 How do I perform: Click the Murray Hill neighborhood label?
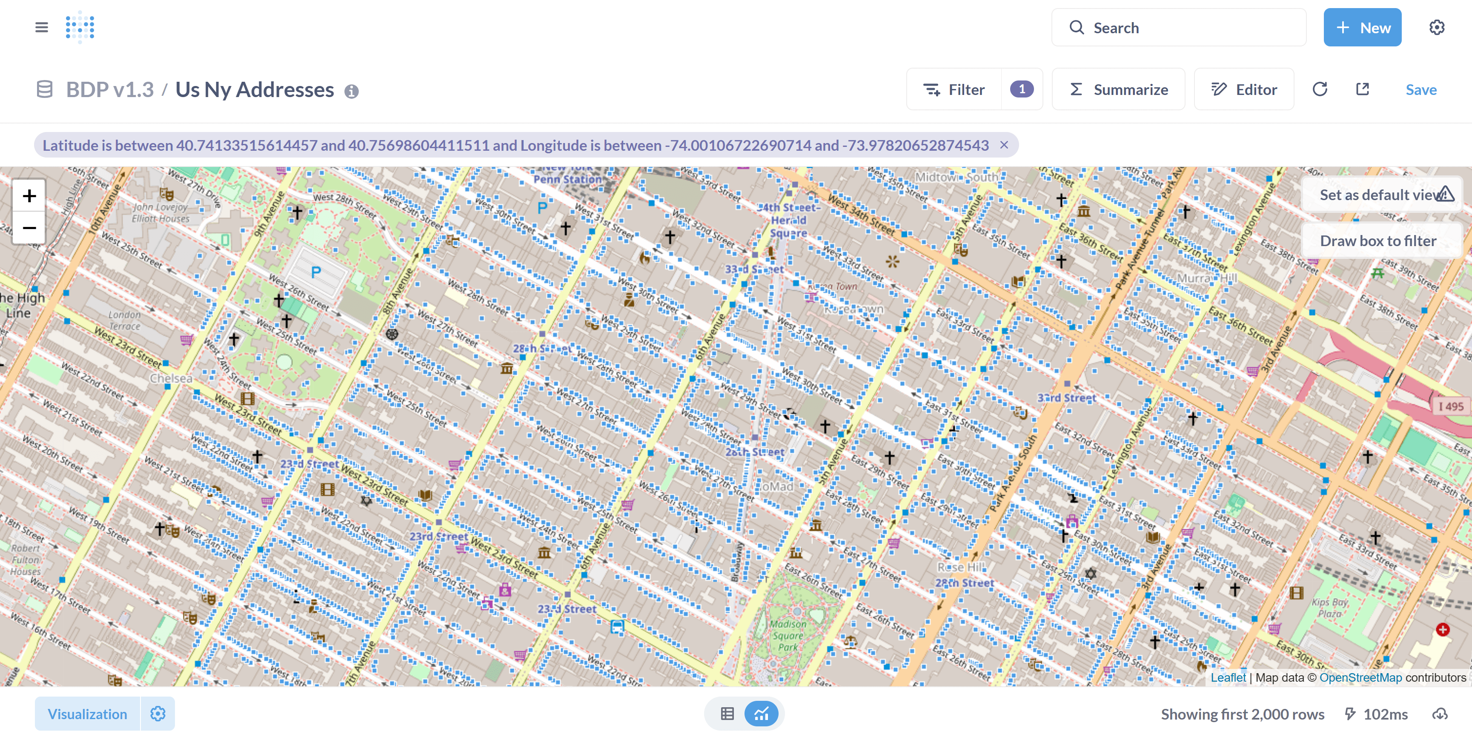tap(1207, 278)
